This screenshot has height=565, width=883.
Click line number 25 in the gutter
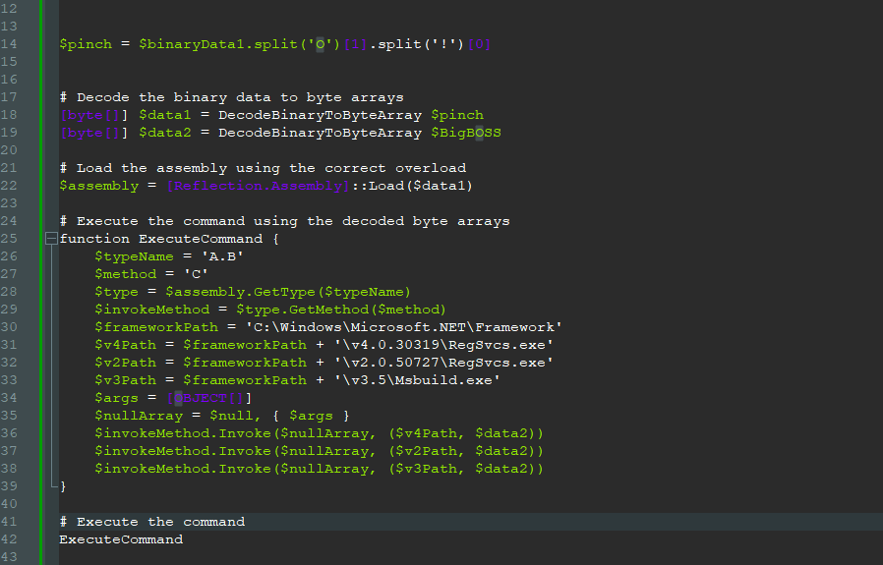click(9, 239)
